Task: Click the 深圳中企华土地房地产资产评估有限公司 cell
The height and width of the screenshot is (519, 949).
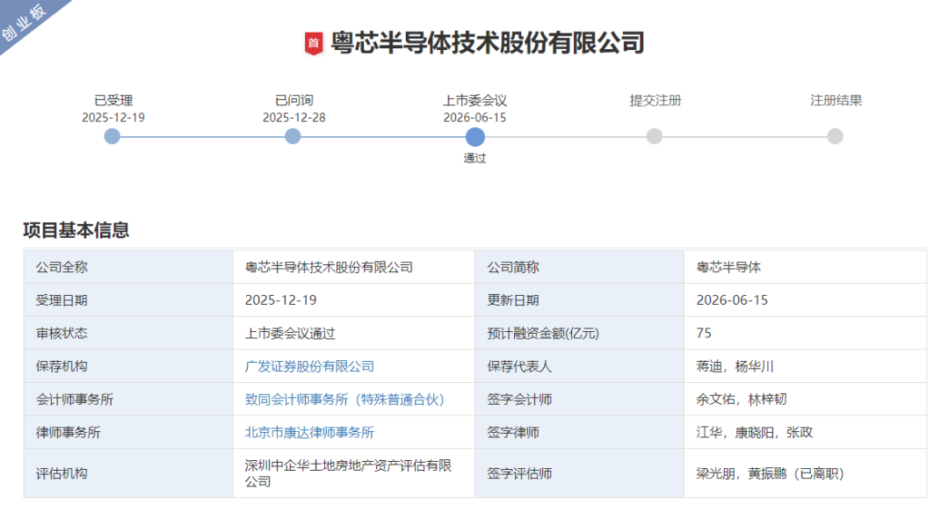Action: 354,473
